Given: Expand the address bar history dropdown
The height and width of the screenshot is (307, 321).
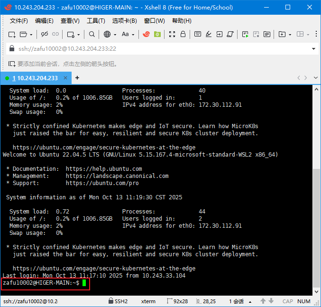Looking at the screenshot, I should pyautogui.click(x=314, y=48).
